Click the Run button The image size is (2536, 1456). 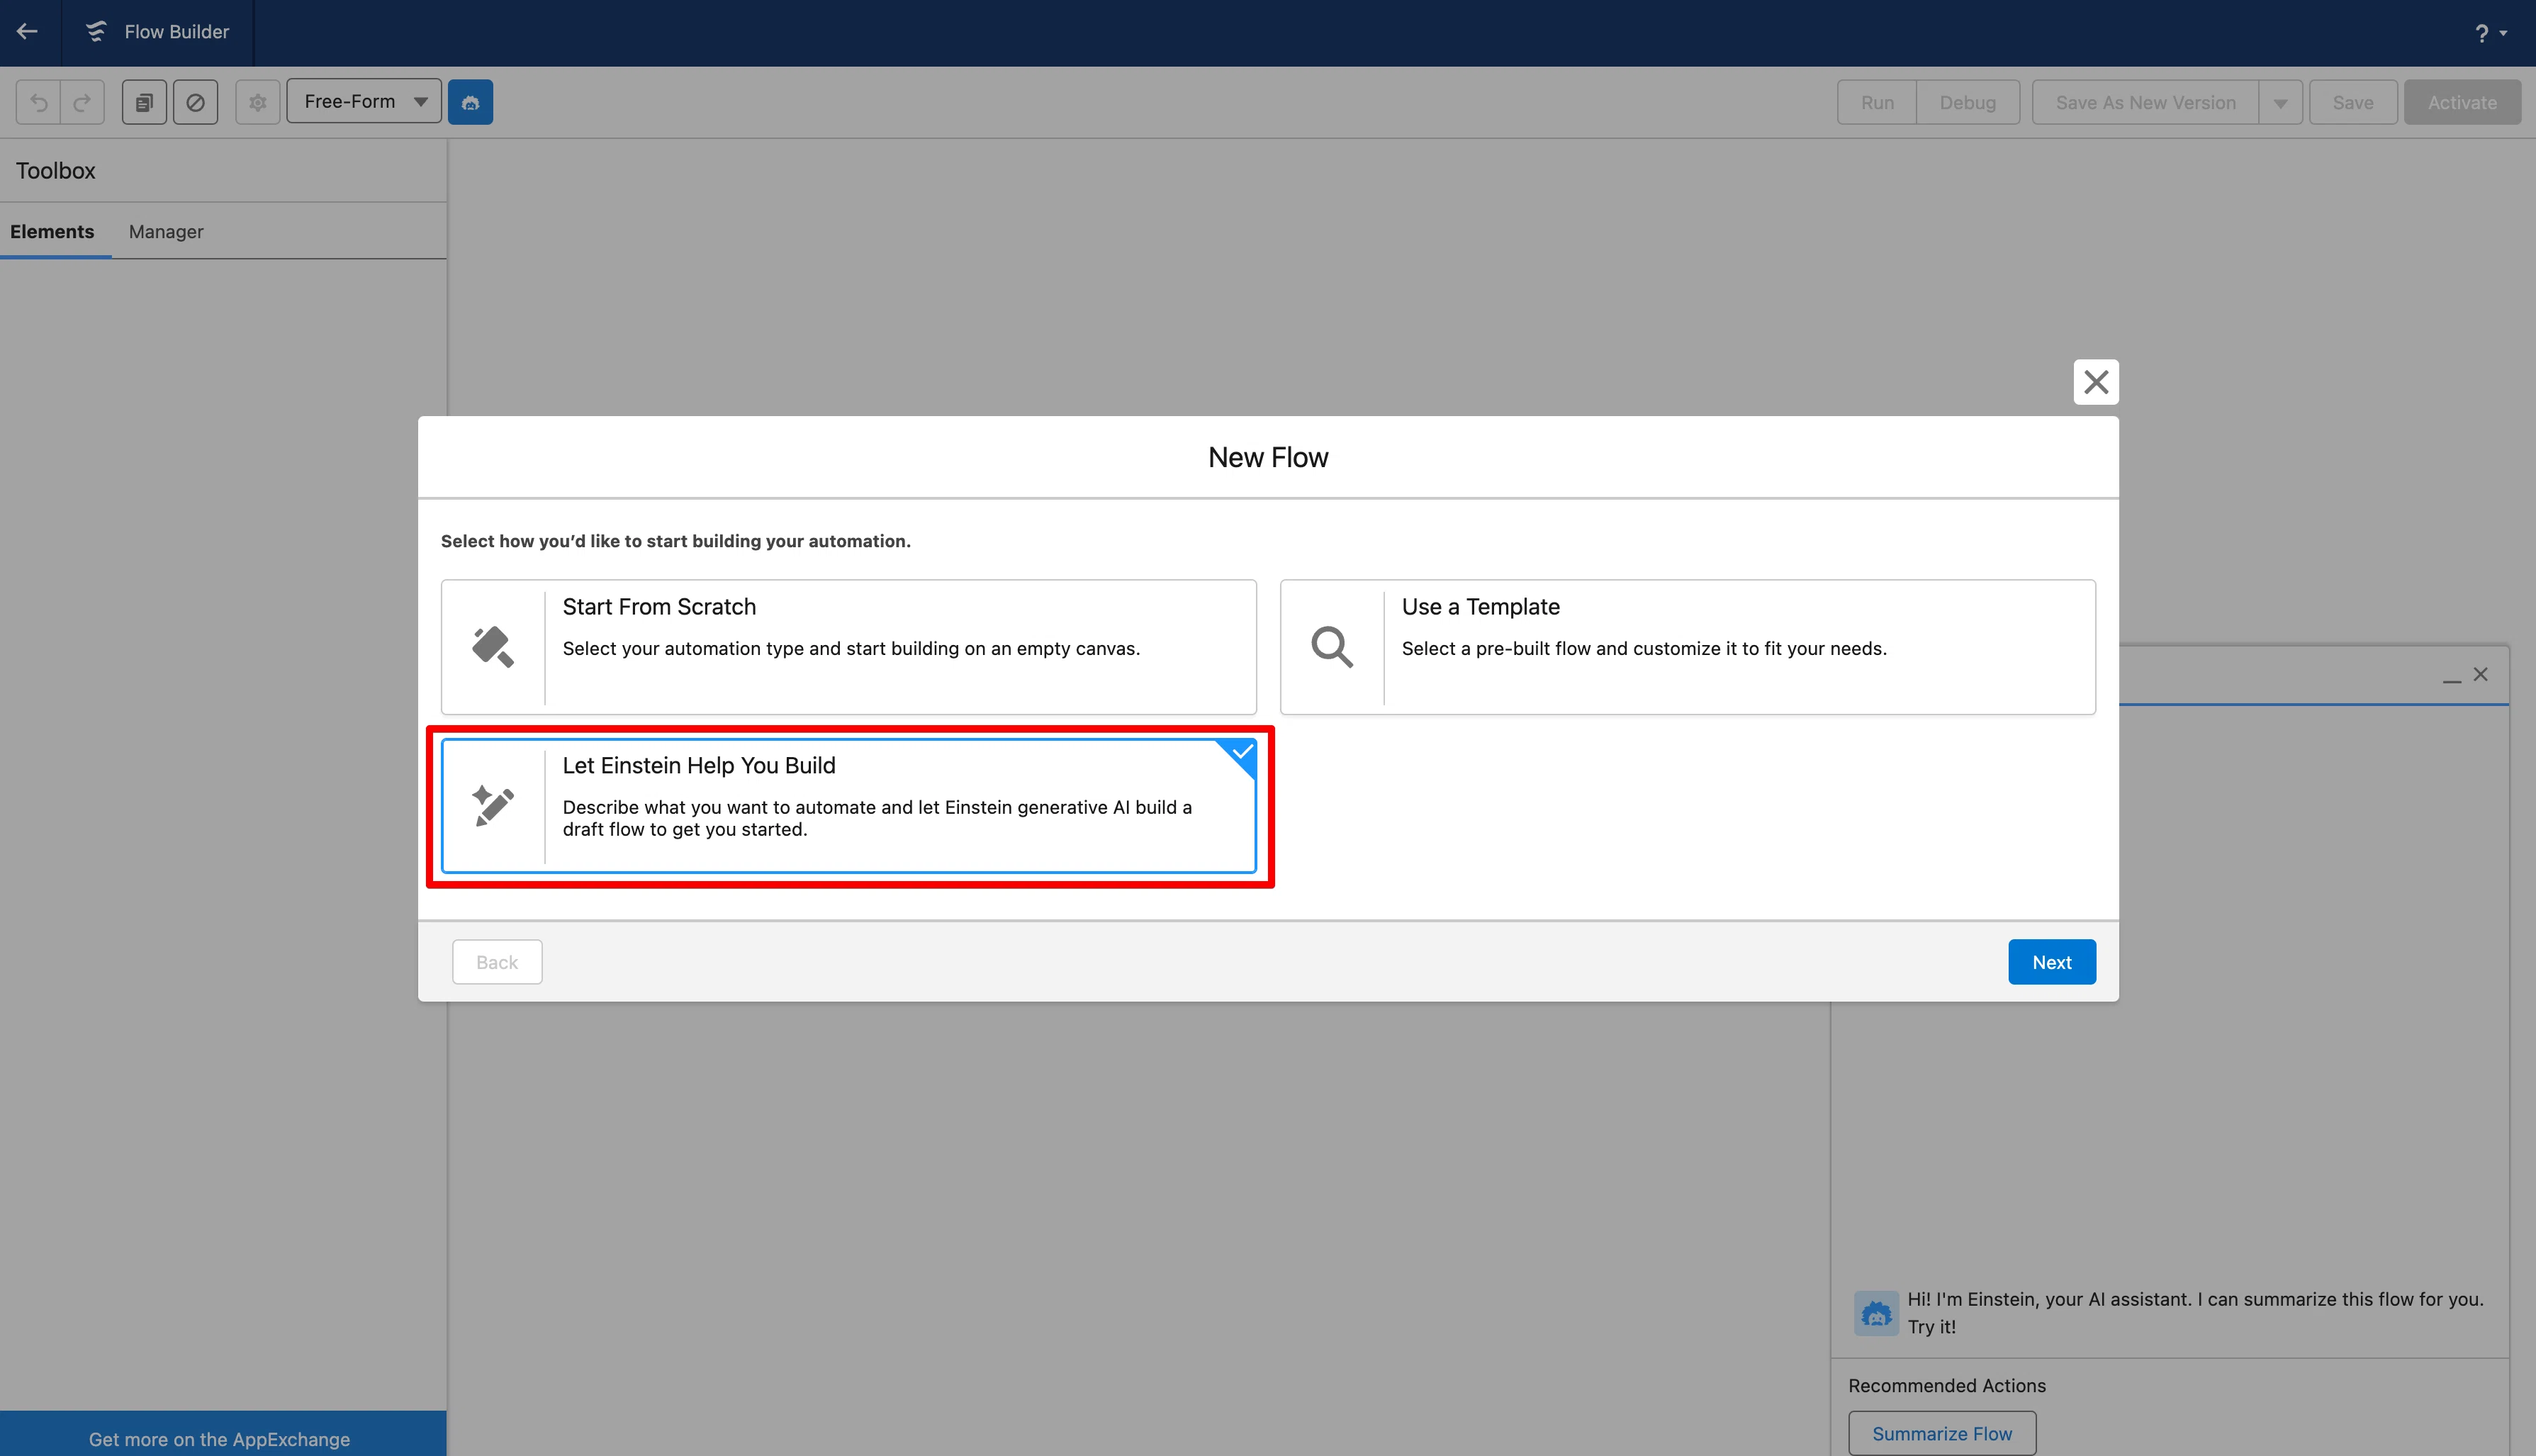click(1878, 102)
